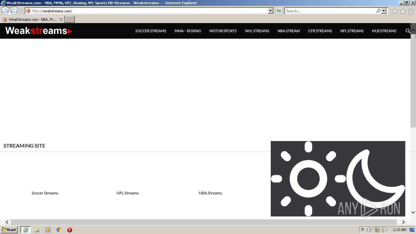Open NHL Streams menu item

coord(257,31)
